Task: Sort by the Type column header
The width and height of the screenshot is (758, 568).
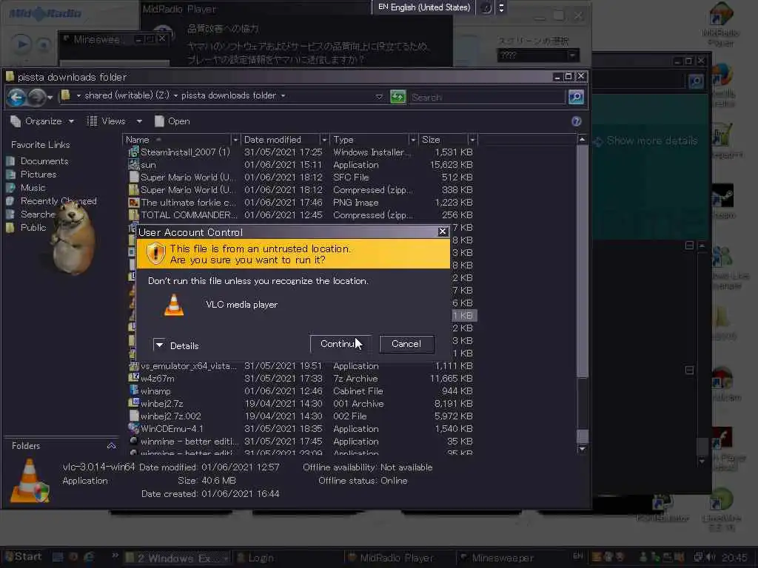Action: tap(369, 140)
